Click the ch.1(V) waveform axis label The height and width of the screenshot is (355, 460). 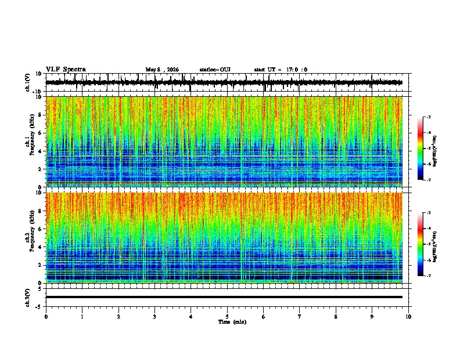pyautogui.click(x=28, y=82)
